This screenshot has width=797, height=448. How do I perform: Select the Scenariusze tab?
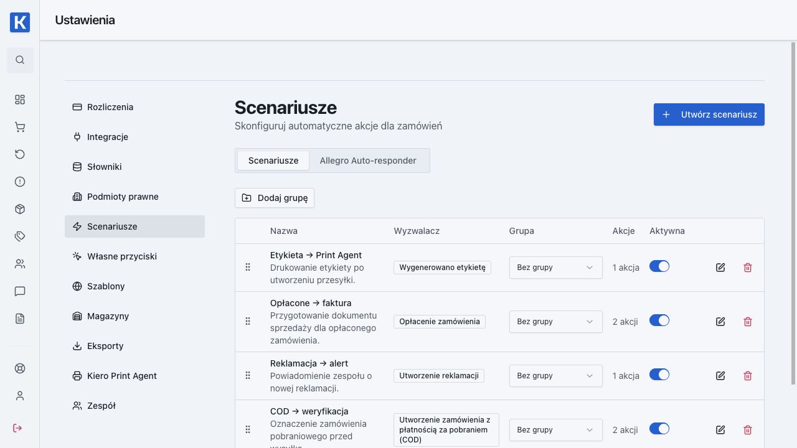click(x=273, y=161)
